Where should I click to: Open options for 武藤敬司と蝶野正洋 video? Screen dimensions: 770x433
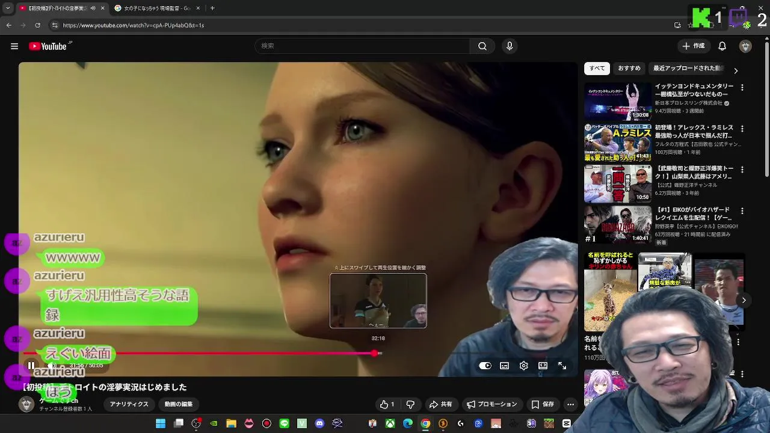tap(742, 170)
